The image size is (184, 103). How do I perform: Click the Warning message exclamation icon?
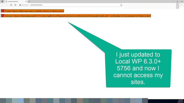point(3,11)
